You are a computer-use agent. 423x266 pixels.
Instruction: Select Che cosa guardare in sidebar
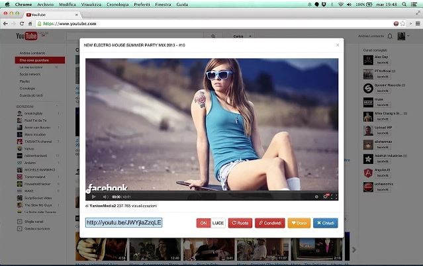pyautogui.click(x=40, y=60)
